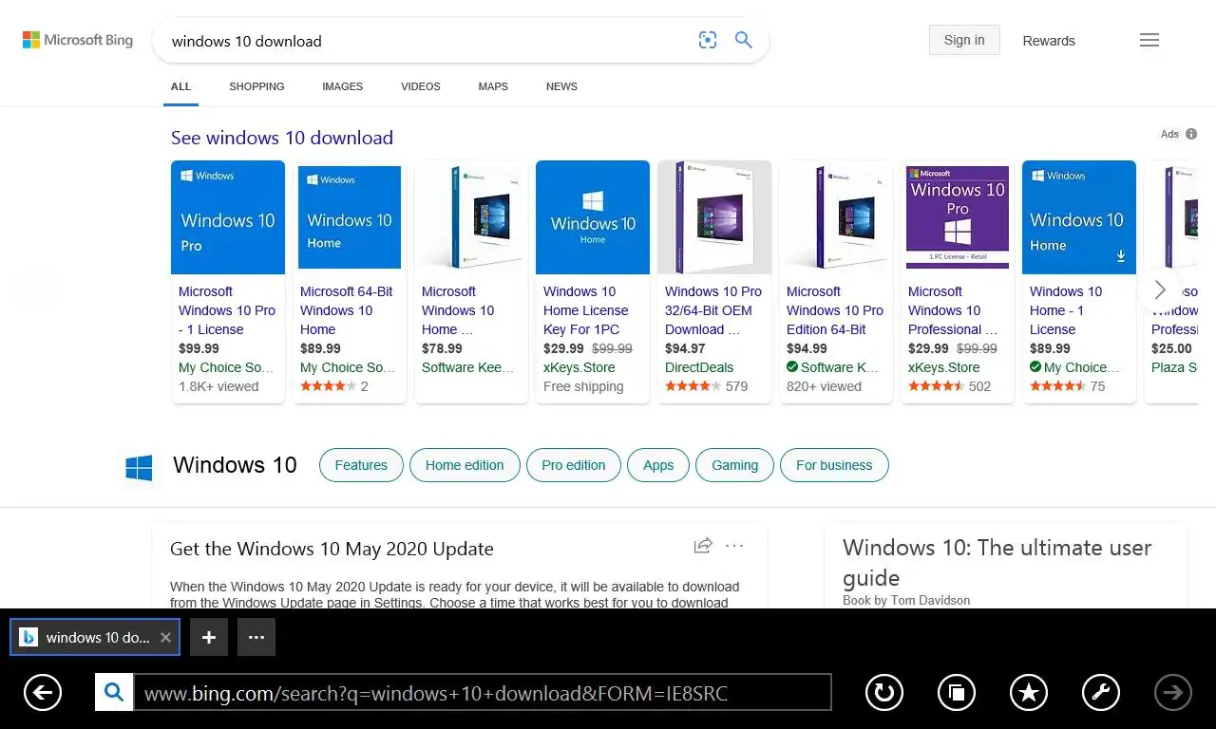This screenshot has width=1216, height=729.
Task: Click 'Book by Tom Davidson' text
Action: tap(906, 600)
